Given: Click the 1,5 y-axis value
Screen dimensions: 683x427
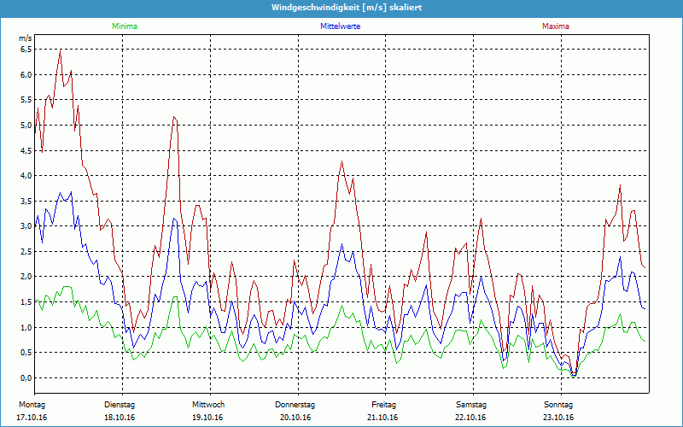Looking at the screenshot, I should point(26,302).
